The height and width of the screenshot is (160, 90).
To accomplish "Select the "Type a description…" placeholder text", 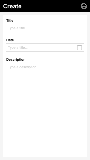I will 24,67.
